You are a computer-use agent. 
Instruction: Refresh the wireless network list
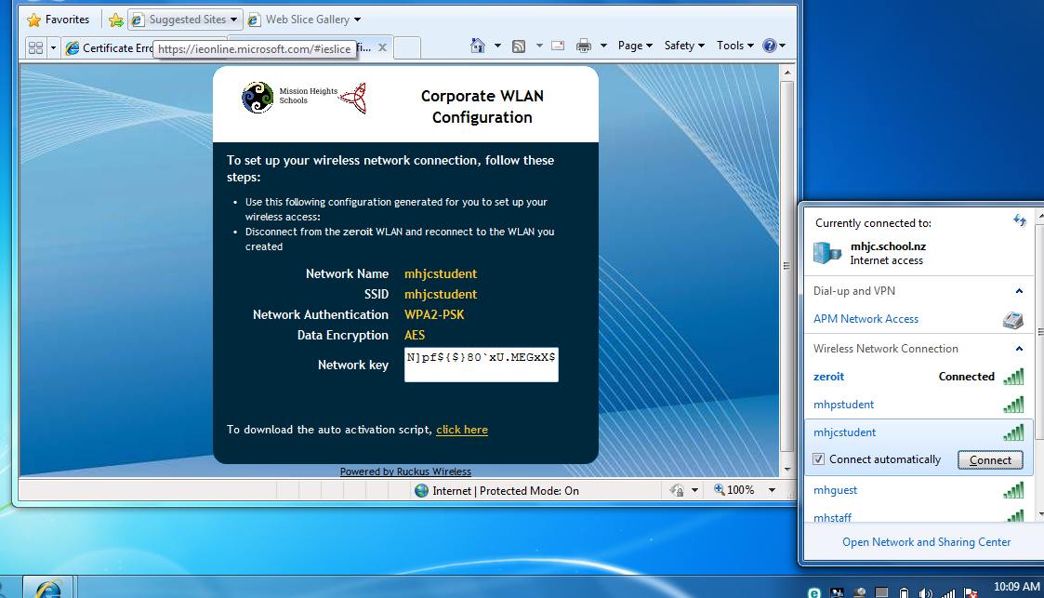1019,221
